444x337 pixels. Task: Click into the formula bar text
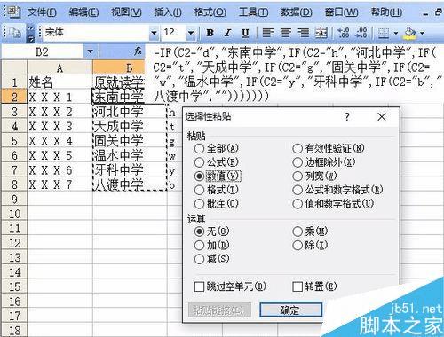296,74
